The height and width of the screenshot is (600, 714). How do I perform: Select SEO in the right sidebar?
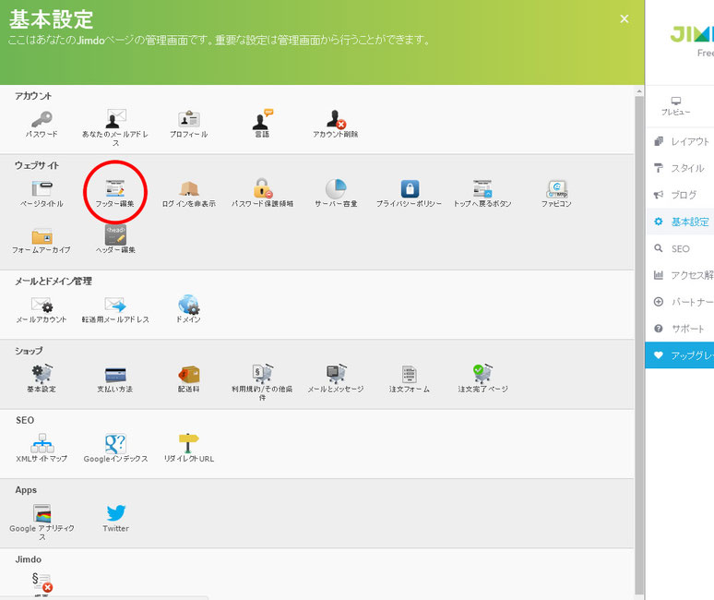coord(680,248)
